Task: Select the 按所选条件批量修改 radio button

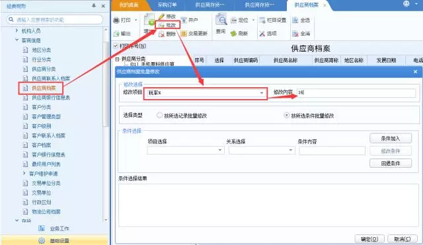Action: click(x=286, y=116)
